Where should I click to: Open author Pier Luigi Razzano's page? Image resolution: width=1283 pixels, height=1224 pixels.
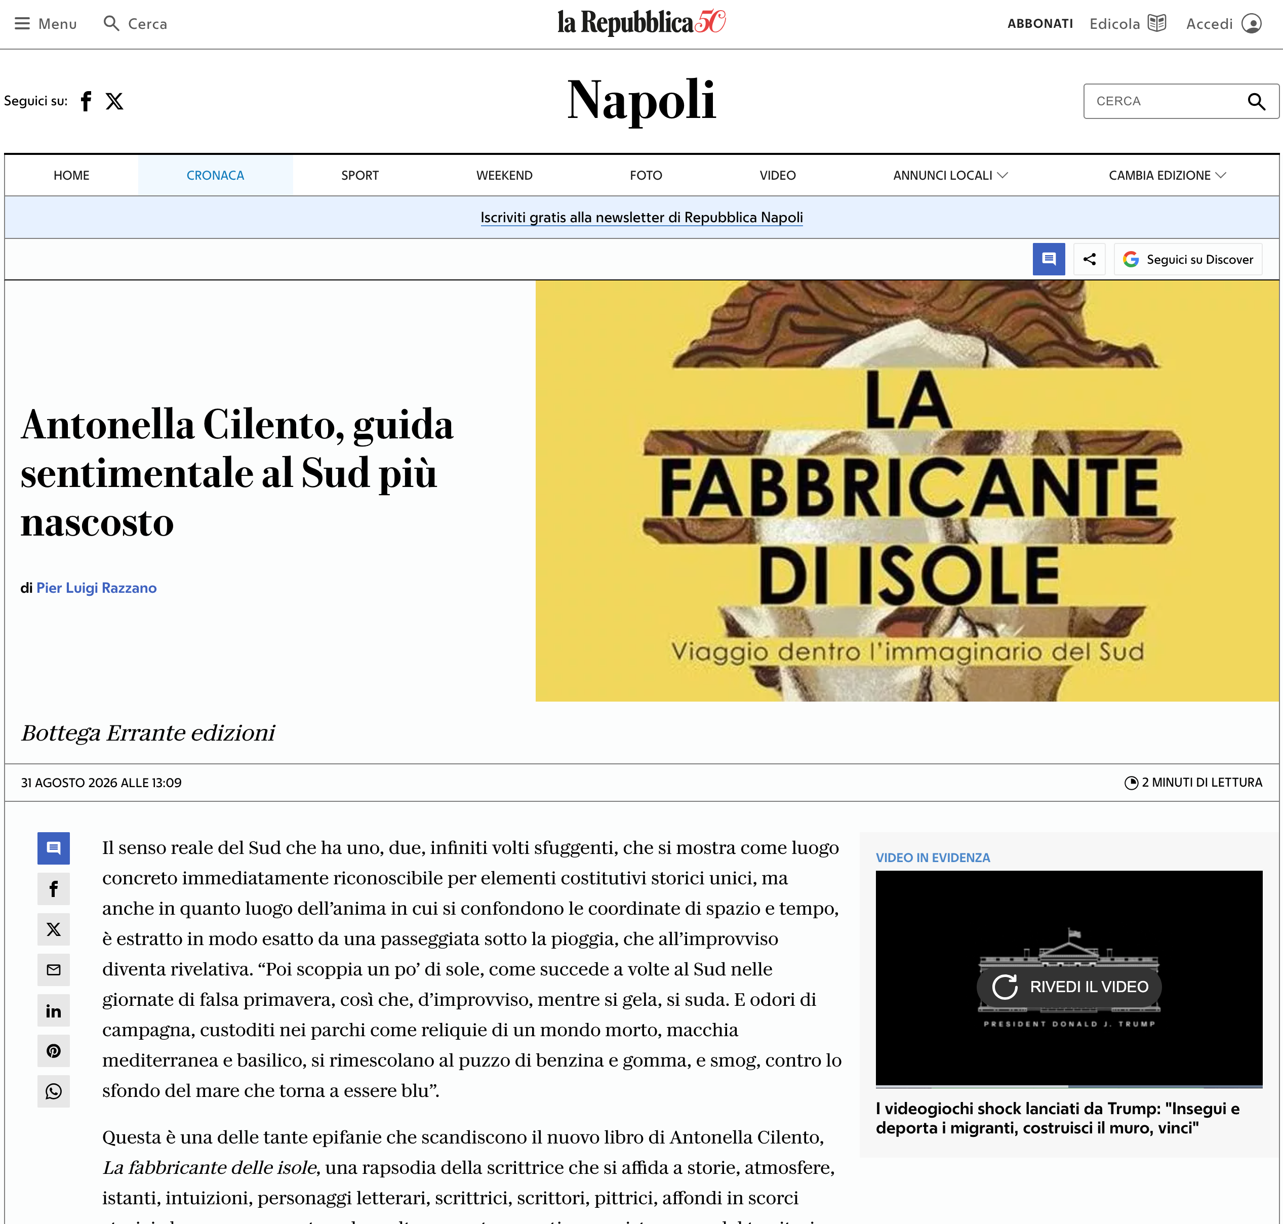[x=97, y=588]
